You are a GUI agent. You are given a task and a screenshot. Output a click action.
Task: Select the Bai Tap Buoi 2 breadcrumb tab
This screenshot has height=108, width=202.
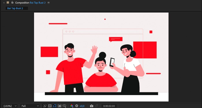[x=17, y=8]
